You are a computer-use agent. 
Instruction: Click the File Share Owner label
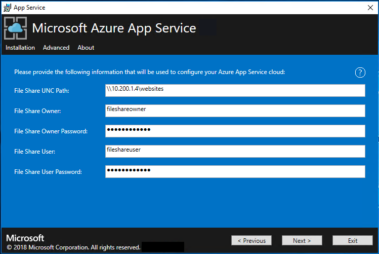[37, 111]
